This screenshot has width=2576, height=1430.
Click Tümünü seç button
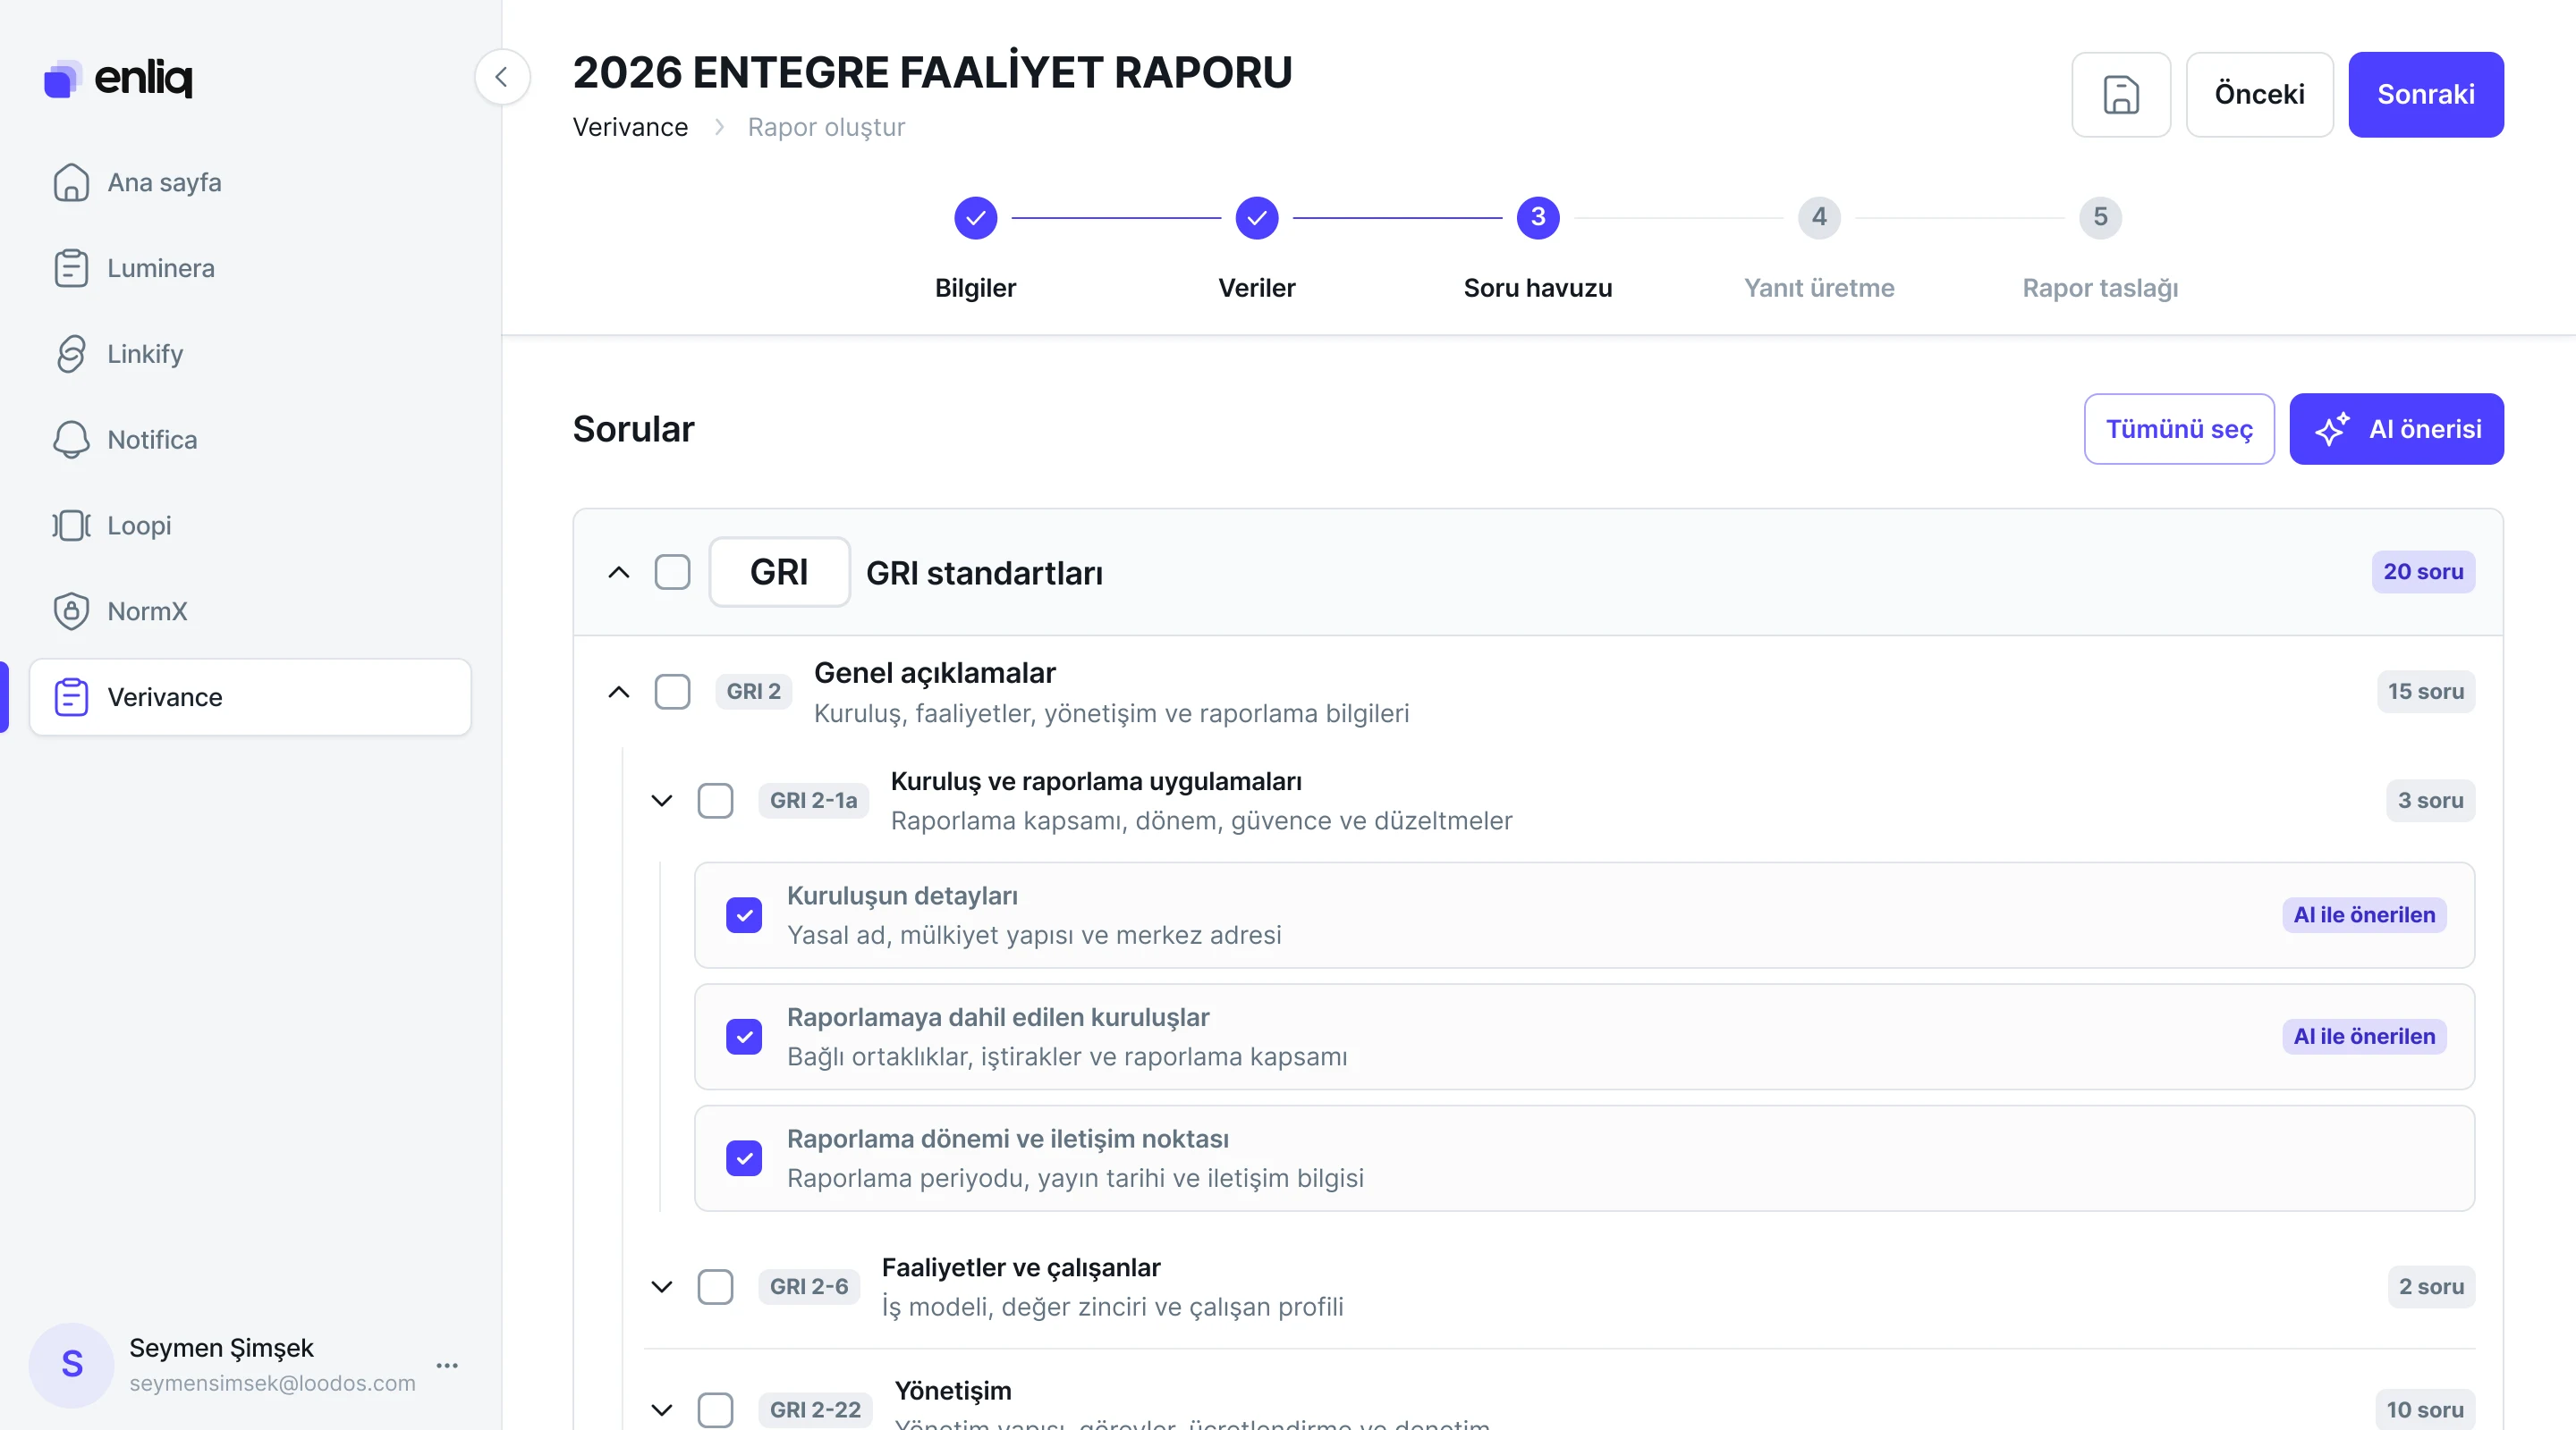tap(2179, 429)
